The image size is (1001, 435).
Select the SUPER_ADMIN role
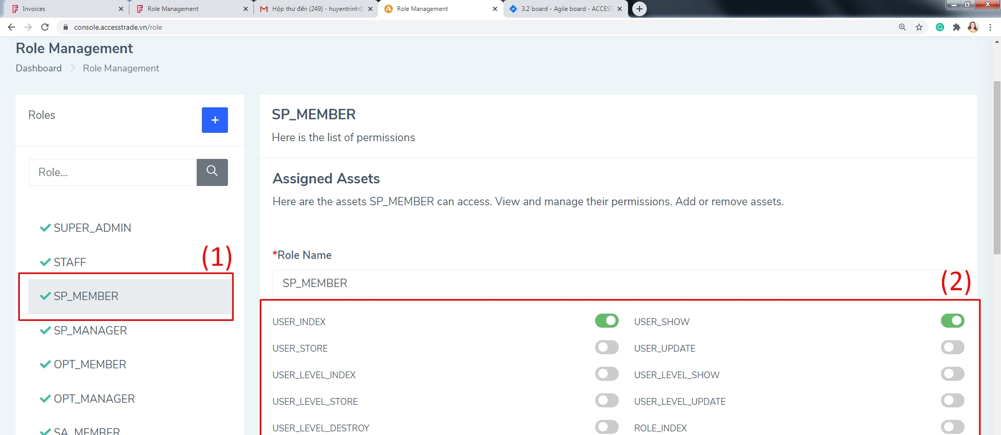92,228
